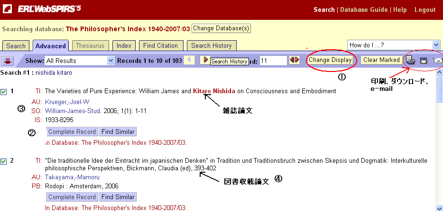Click the save/download floppy disk icon
443x211 pixels.
pos(423,60)
